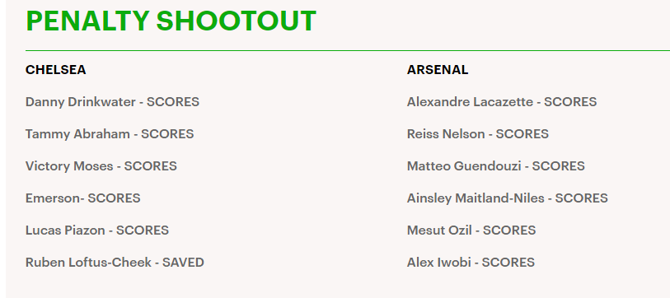Image resolution: width=670 pixels, height=298 pixels.
Task: Click Ruben Loftus-Cheek - SAVED entry
Action: pos(115,262)
